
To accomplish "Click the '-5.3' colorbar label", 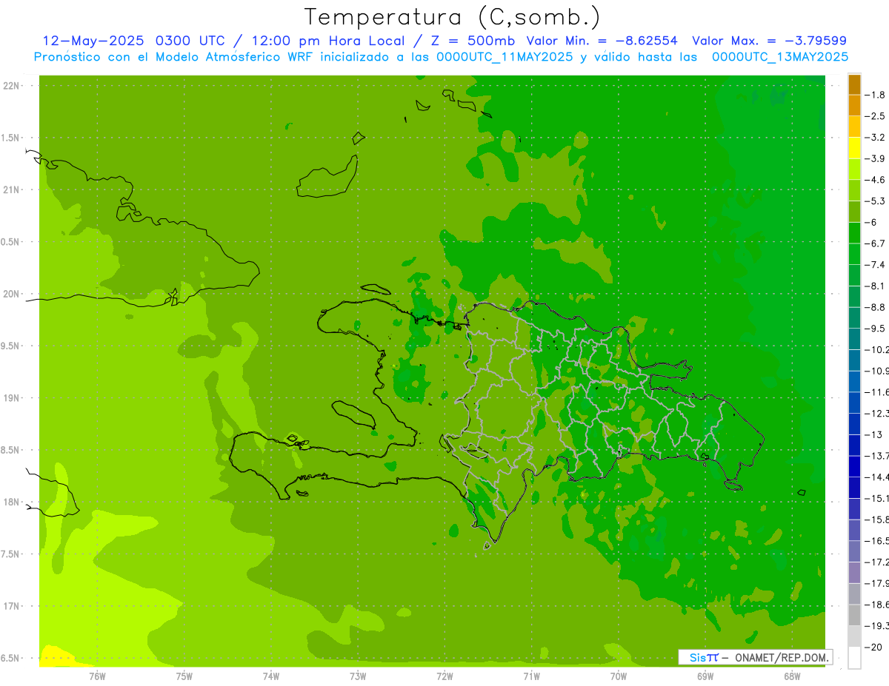I will [875, 201].
